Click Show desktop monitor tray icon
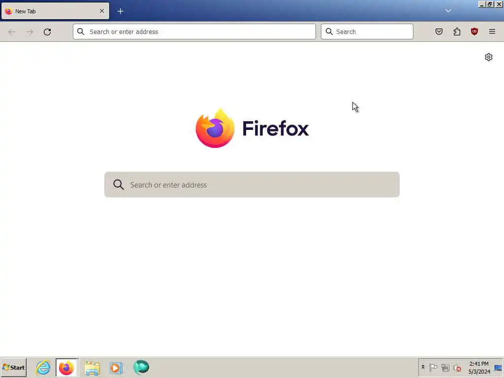Viewport: 504px width, 378px height. click(x=498, y=367)
